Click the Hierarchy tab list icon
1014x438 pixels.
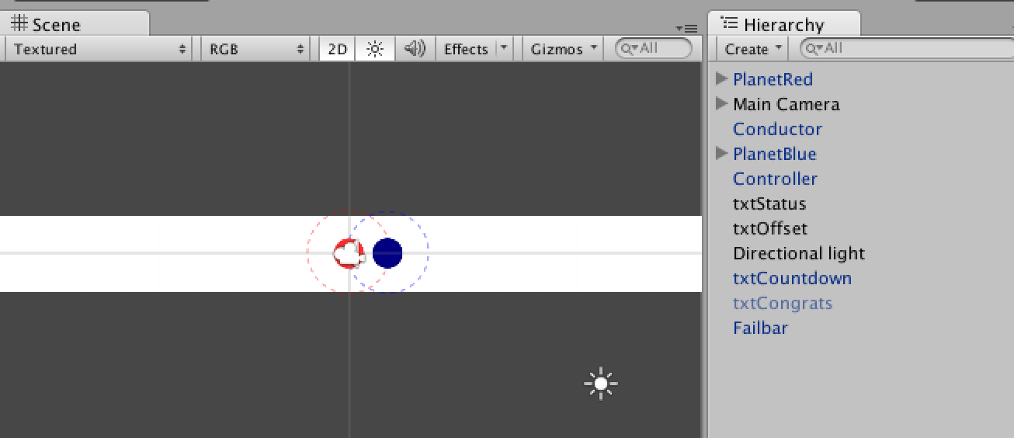pyautogui.click(x=728, y=23)
